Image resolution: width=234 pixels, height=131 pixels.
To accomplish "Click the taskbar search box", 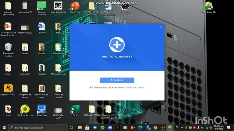I will [x=38, y=128].
